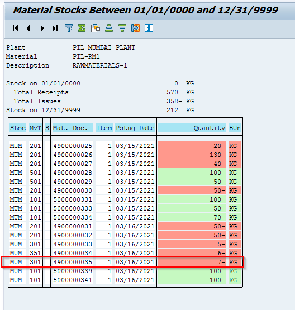Open the Set Filter funnel icon
Viewport: 295px width, 310px height.
point(69,28)
